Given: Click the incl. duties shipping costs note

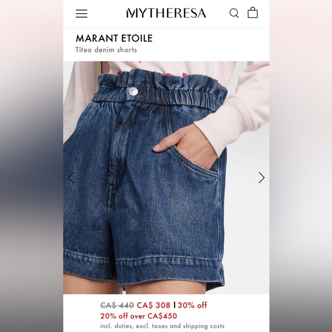Looking at the screenshot, I should (163, 326).
